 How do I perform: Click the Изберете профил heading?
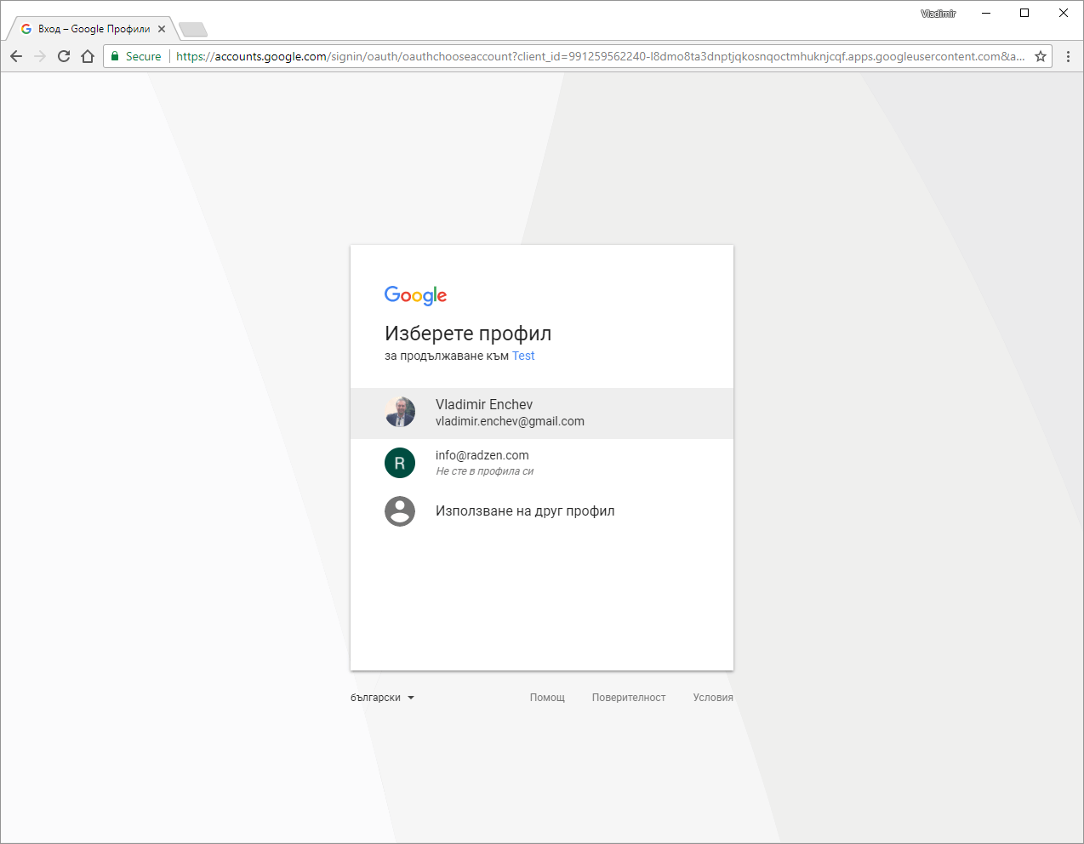point(468,334)
